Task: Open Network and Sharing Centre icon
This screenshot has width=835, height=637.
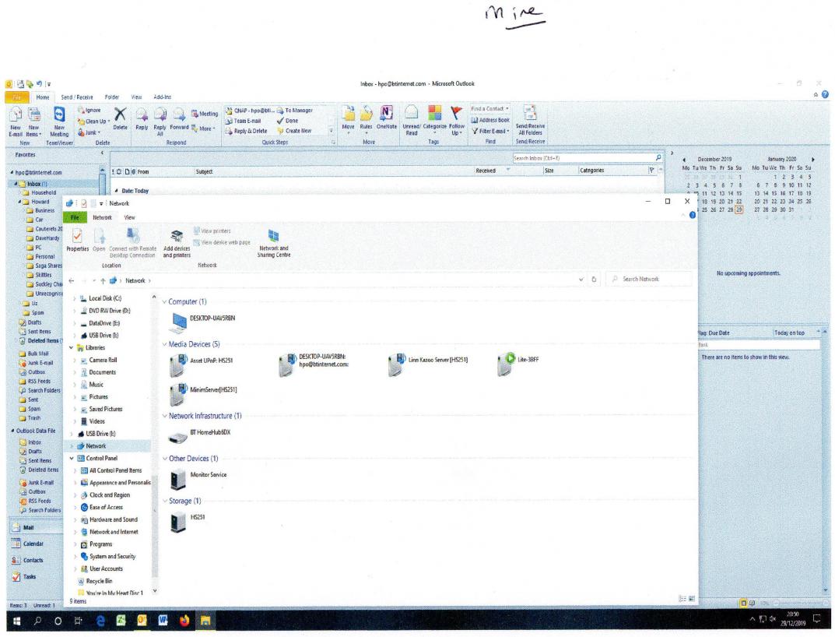Action: [274, 243]
